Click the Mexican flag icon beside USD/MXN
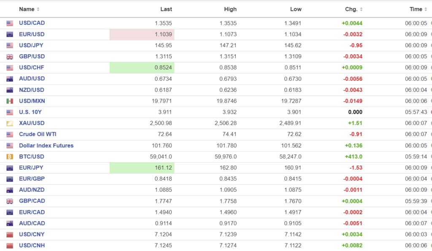Screen dimensions: 432x251 [x=10, y=101]
